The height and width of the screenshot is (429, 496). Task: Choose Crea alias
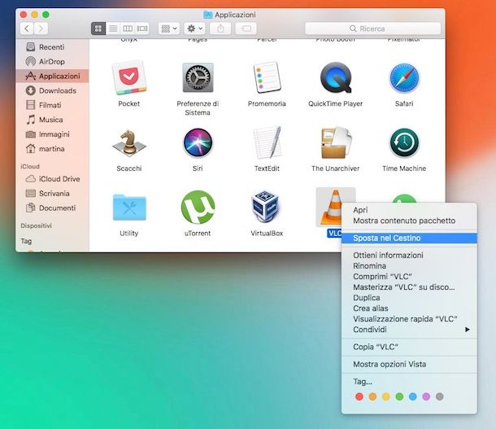pos(409,309)
